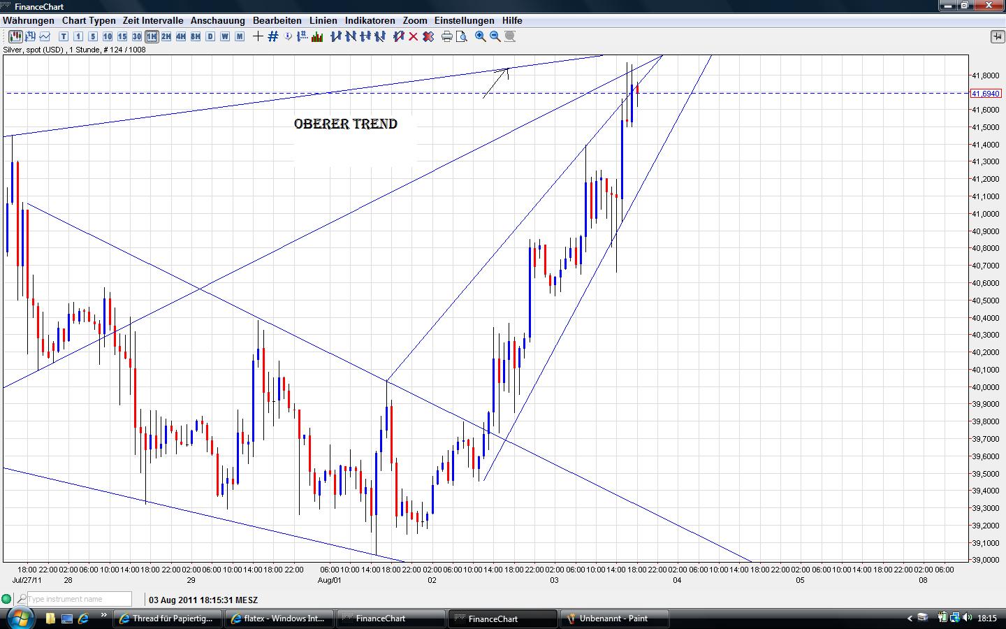Click the thin red X delete line icon
This screenshot has height=629, width=1006.
coord(414,36)
